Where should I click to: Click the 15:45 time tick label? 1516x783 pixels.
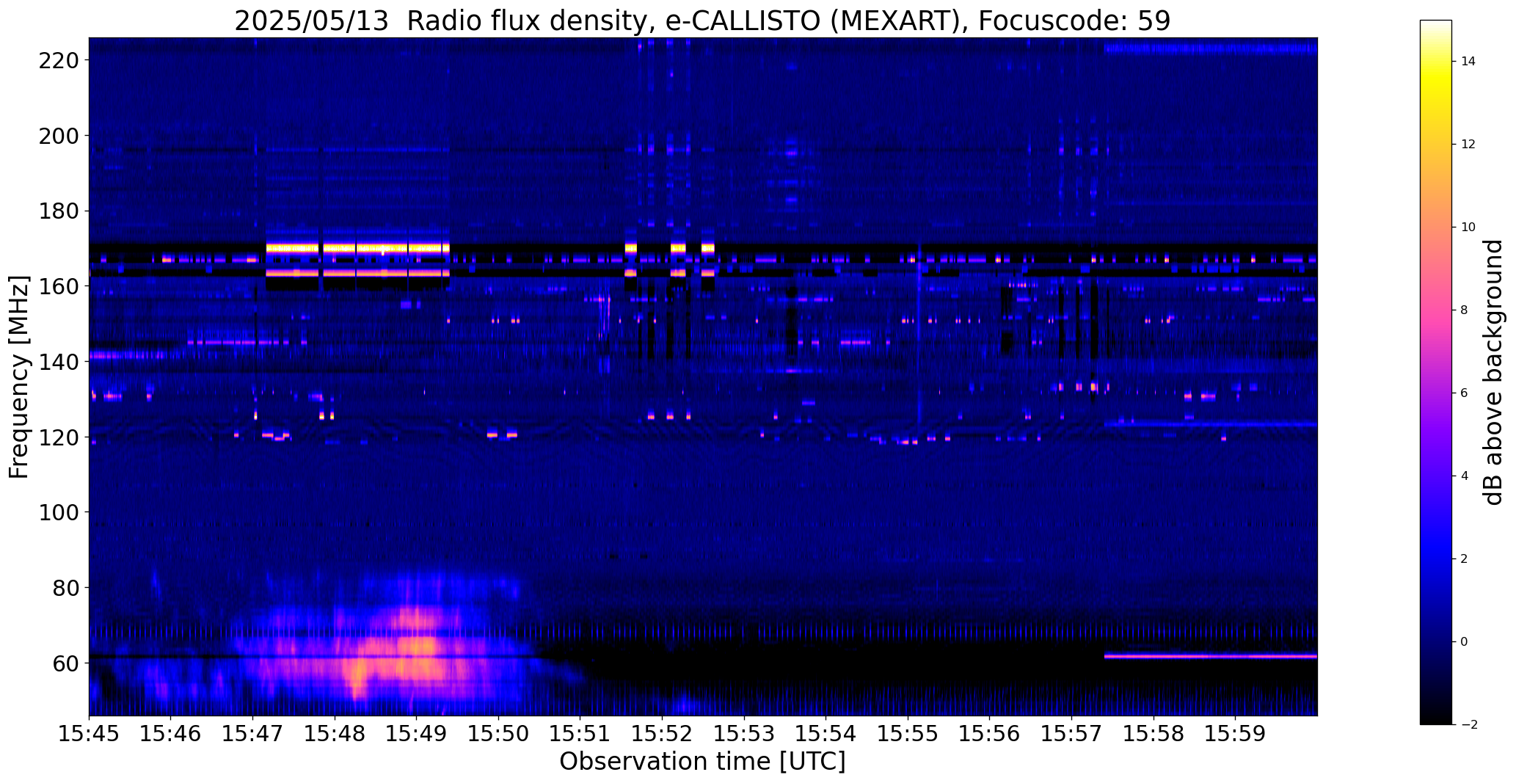pyautogui.click(x=90, y=734)
